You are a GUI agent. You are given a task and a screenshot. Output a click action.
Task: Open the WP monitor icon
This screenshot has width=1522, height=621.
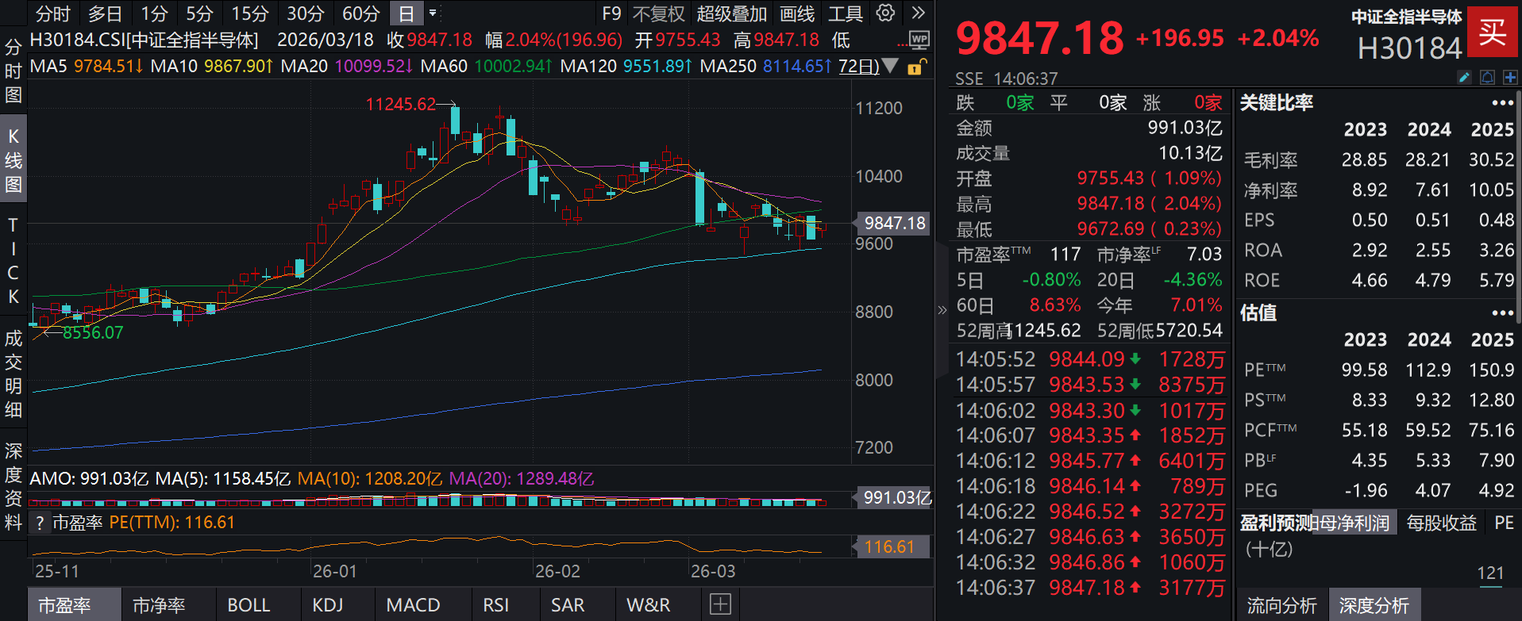[x=919, y=40]
